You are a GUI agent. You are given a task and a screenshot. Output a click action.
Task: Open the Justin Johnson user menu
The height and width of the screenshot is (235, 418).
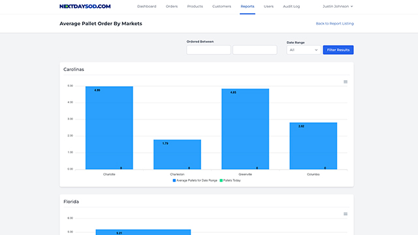[x=338, y=7]
